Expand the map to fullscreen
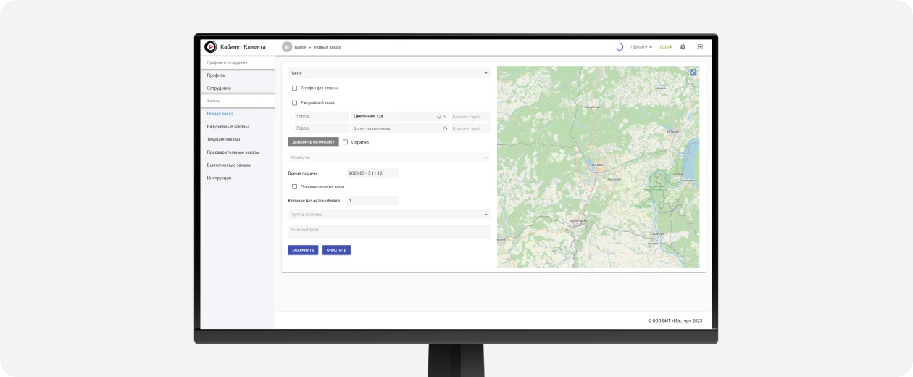 [x=693, y=72]
